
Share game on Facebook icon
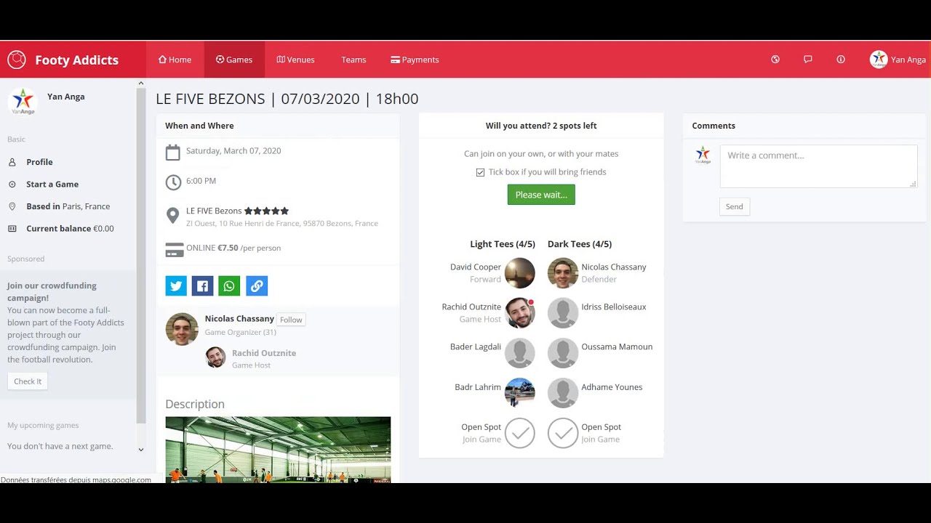coord(202,286)
